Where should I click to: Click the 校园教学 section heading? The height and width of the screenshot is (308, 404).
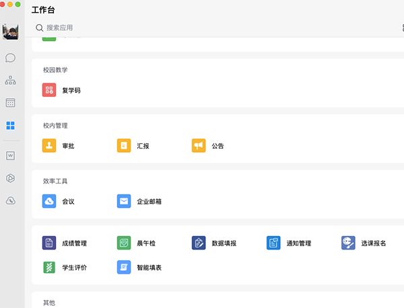[55, 70]
